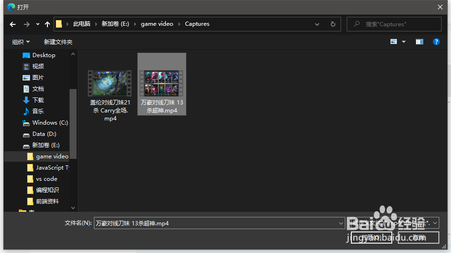Close the 打开 dialog

coord(440,7)
